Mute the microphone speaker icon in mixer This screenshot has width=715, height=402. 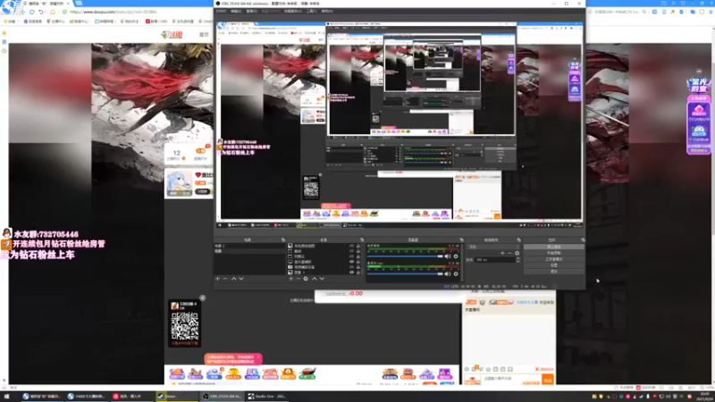tap(448, 273)
